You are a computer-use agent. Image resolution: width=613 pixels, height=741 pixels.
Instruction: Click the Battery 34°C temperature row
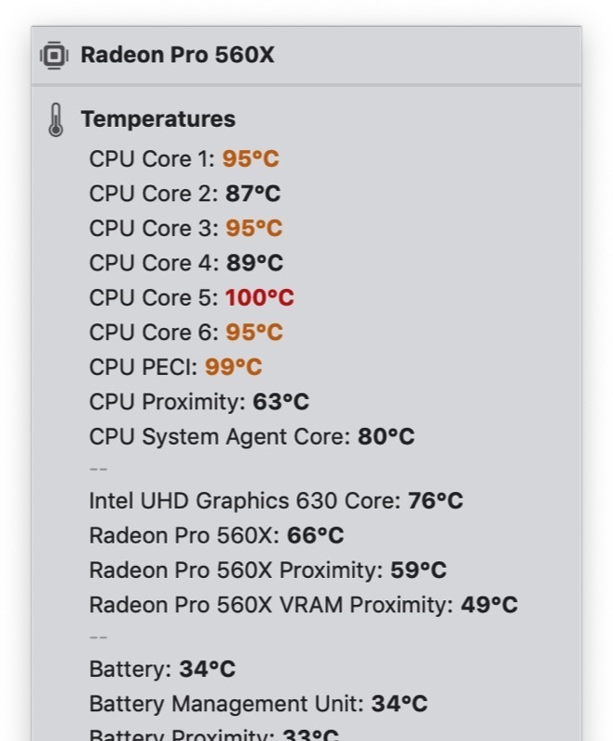click(x=162, y=670)
